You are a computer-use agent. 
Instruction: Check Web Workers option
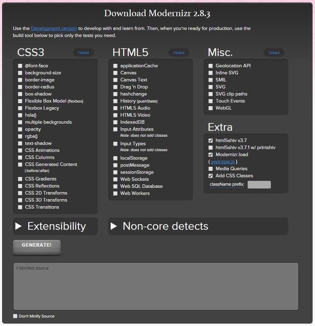pyautogui.click(x=115, y=193)
